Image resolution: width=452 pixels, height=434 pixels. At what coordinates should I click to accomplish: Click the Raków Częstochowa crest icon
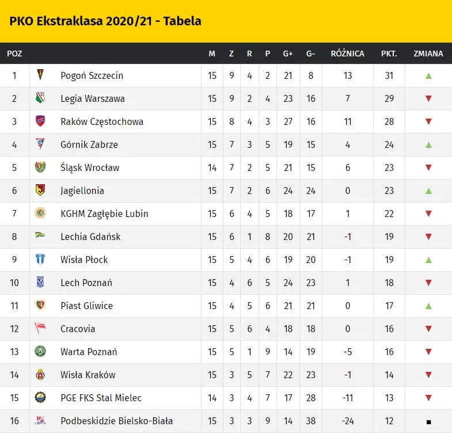tap(40, 121)
